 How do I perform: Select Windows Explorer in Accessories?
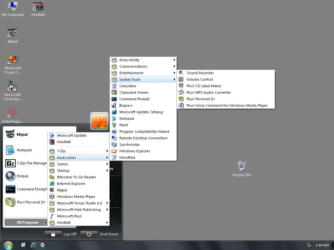pos(143,151)
